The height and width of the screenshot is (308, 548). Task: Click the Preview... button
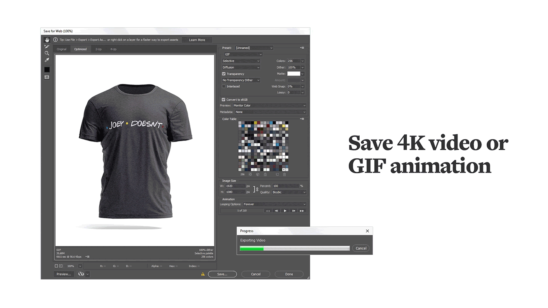[64, 274]
